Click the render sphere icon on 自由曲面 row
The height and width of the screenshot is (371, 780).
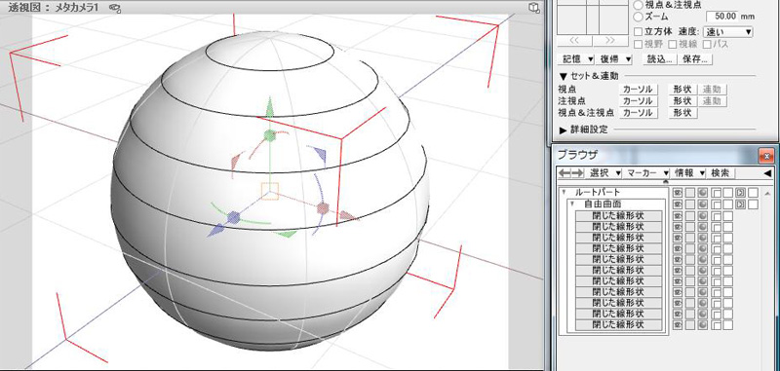[x=702, y=204]
